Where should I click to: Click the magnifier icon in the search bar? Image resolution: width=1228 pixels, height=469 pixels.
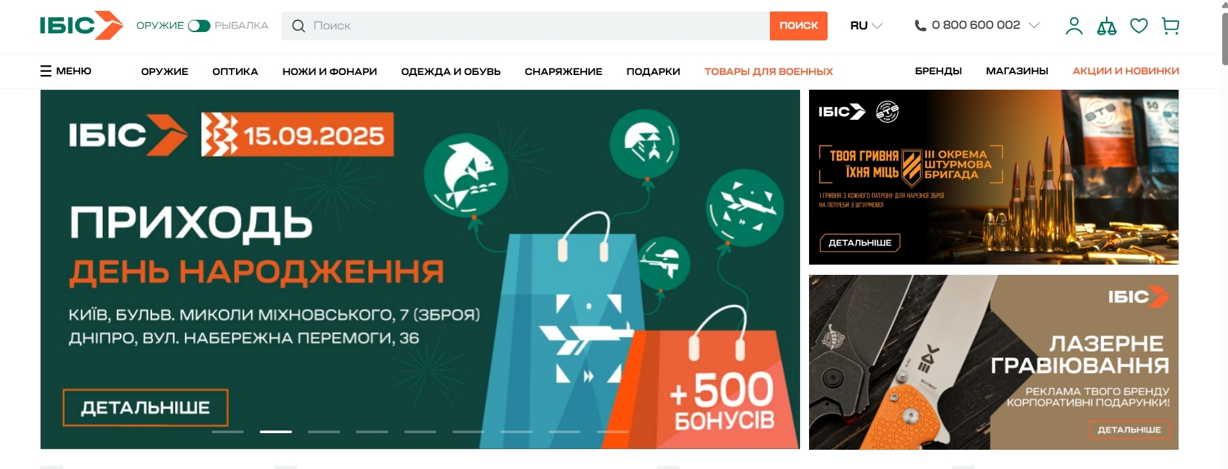pyautogui.click(x=298, y=26)
